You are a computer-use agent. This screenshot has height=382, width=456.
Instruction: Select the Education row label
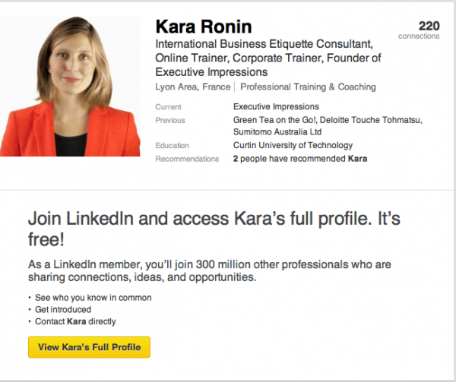pos(172,146)
